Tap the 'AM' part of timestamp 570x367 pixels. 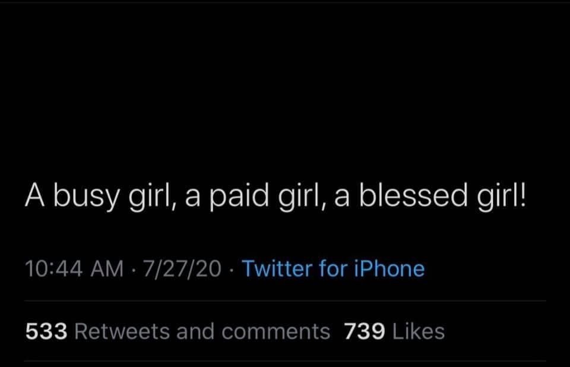coord(107,268)
